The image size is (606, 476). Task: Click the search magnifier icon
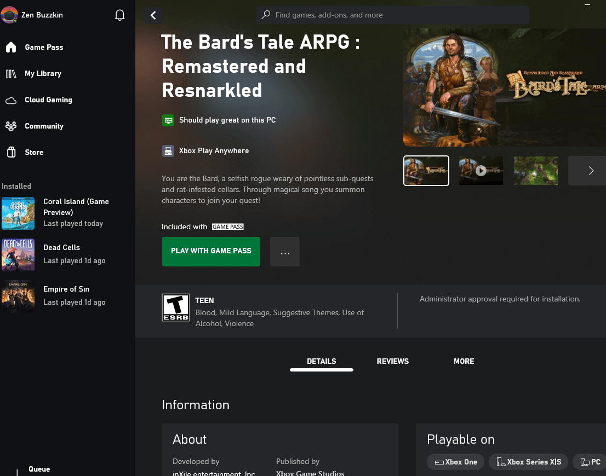click(x=266, y=15)
